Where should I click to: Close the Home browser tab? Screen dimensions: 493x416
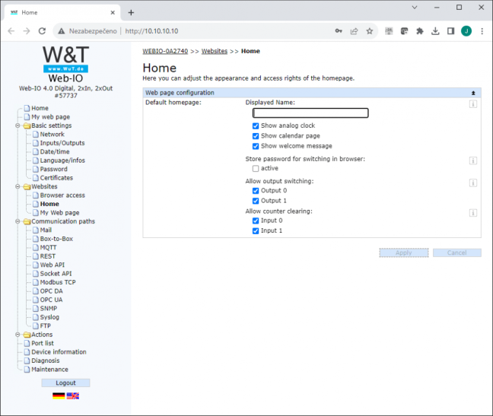coord(113,13)
